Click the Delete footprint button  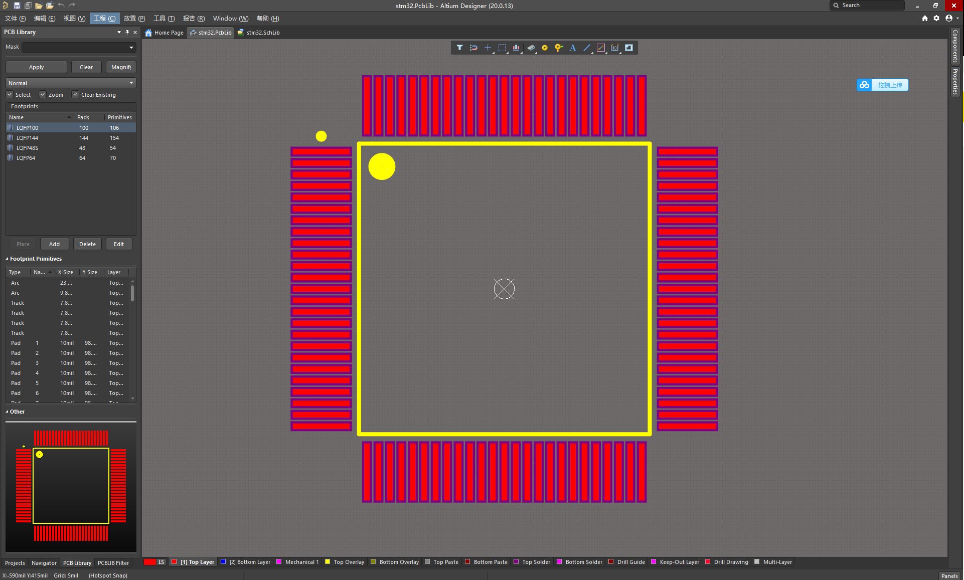[x=87, y=244]
